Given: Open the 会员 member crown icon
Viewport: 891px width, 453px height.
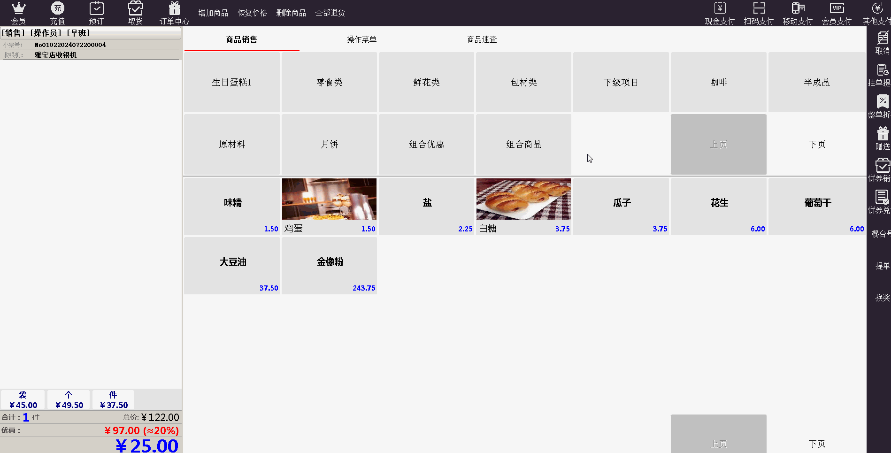Looking at the screenshot, I should pyautogui.click(x=18, y=13).
